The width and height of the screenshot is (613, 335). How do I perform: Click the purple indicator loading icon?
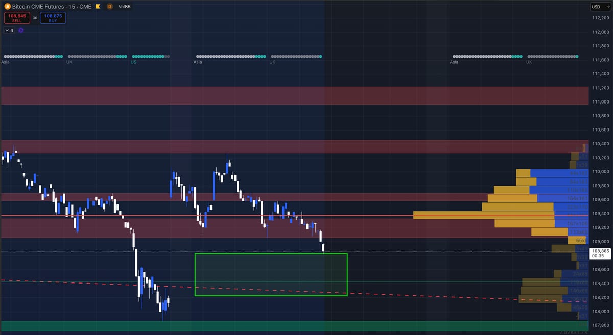click(x=21, y=30)
